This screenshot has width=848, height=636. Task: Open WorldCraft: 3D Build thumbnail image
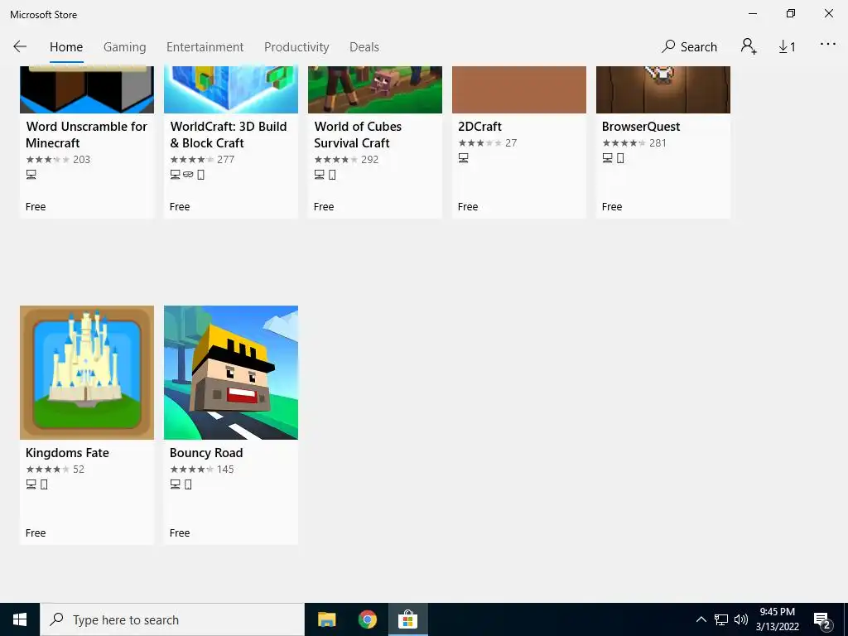tap(231, 89)
